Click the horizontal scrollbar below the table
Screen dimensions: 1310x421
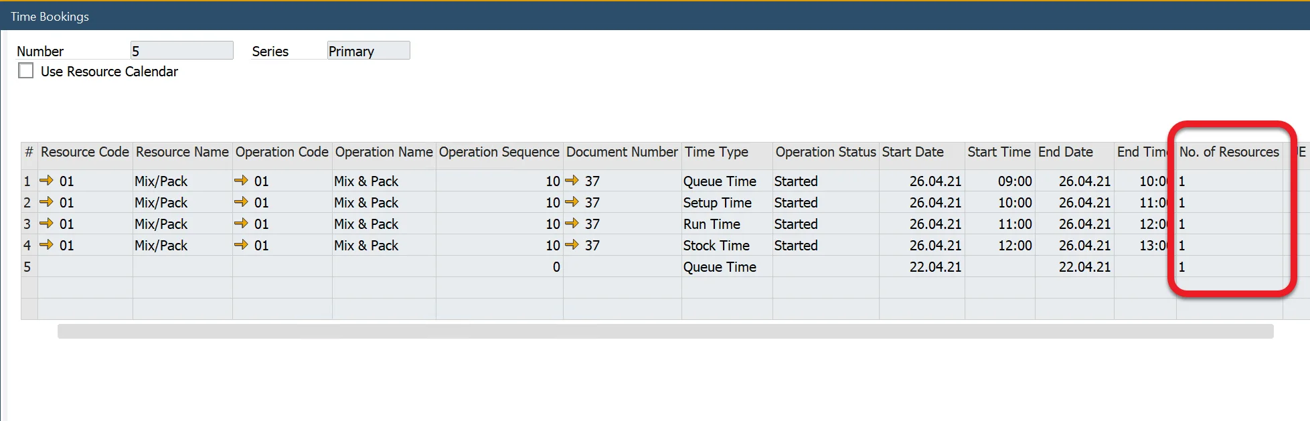[x=665, y=331]
